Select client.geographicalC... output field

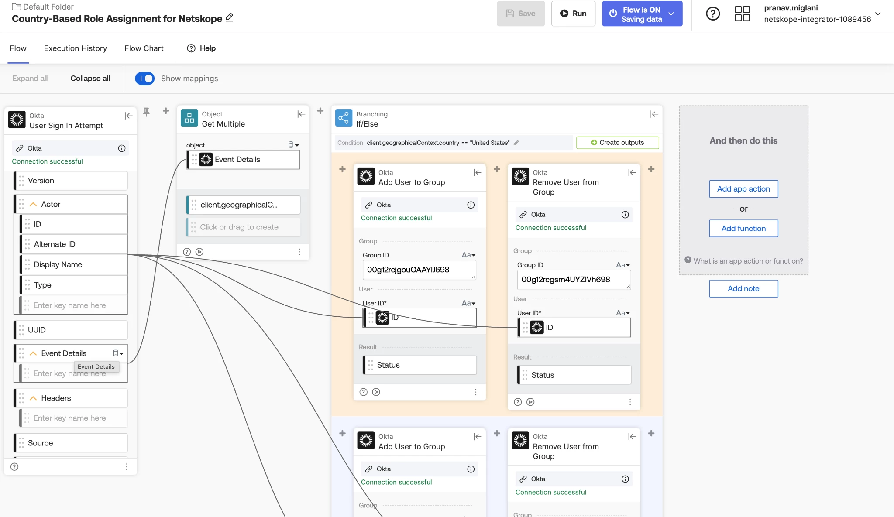click(x=243, y=205)
